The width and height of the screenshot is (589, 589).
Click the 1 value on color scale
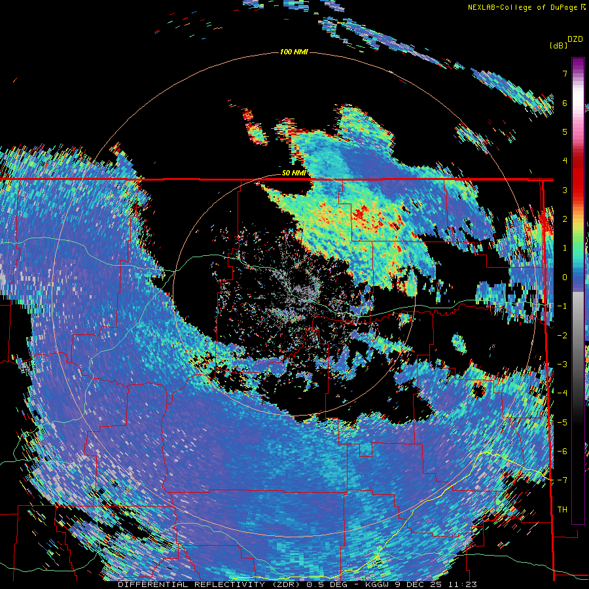click(565, 248)
